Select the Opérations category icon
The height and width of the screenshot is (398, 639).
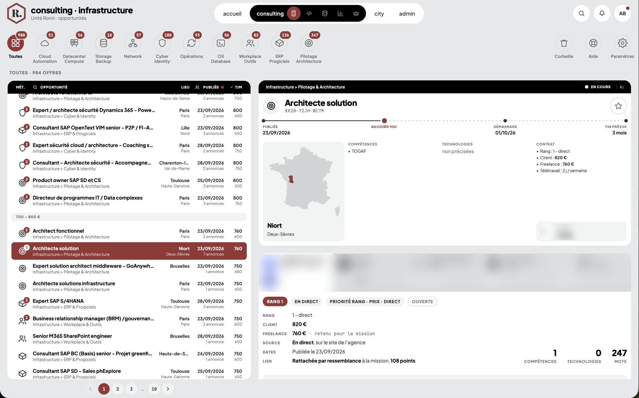pyautogui.click(x=191, y=43)
